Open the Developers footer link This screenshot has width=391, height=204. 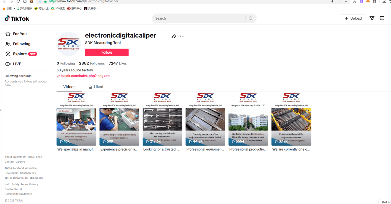11,173
